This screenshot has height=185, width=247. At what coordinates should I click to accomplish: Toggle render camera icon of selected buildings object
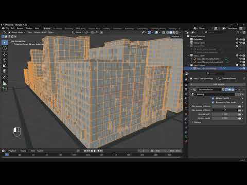pyautogui.click(x=244, y=68)
